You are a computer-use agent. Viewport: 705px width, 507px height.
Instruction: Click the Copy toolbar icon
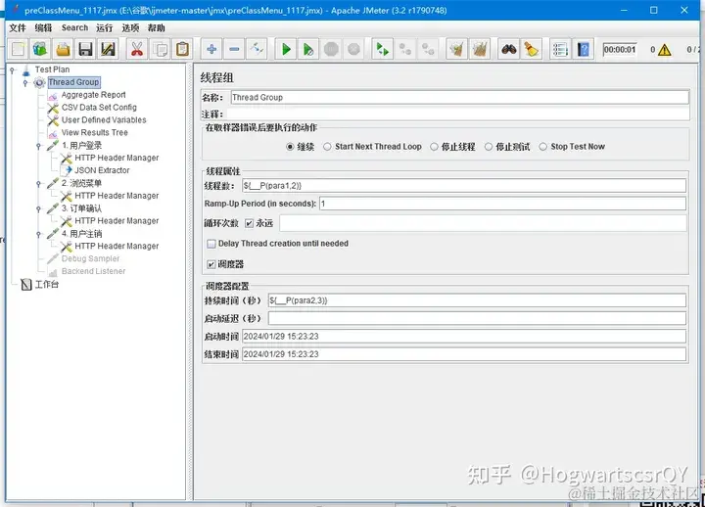tap(160, 49)
